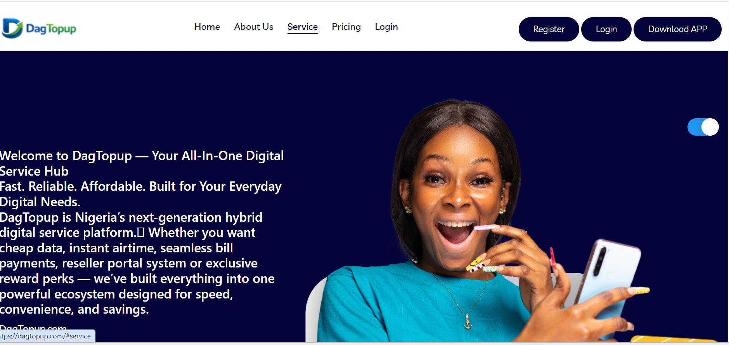Click the DagTopup shield logo icon

click(x=12, y=28)
